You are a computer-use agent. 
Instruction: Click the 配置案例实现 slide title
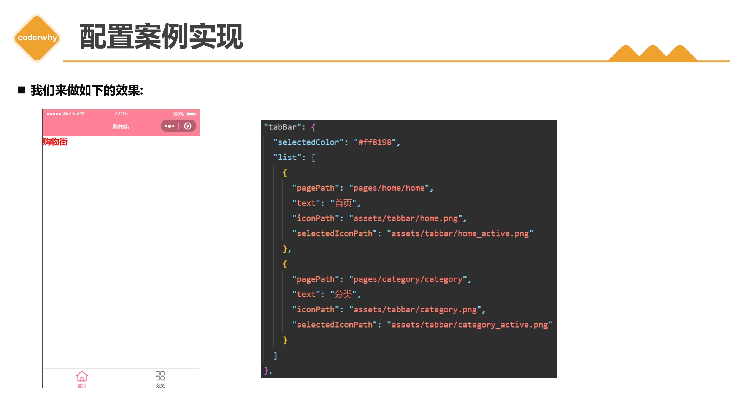tap(161, 37)
